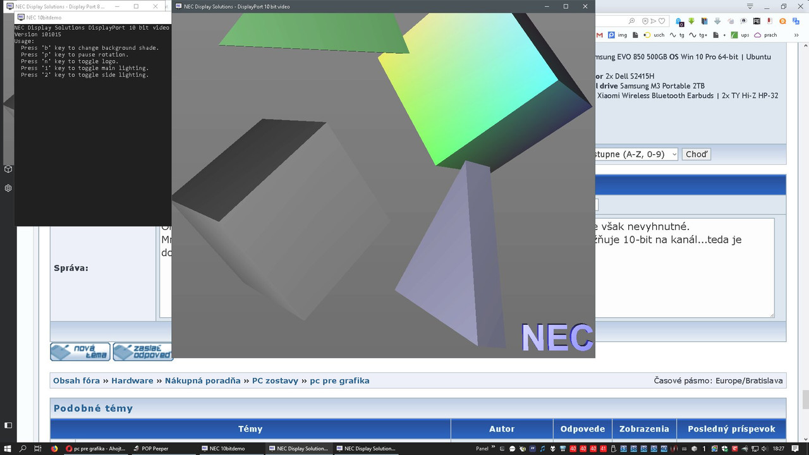
Task: Click the 'Choď' button
Action: [x=696, y=154]
